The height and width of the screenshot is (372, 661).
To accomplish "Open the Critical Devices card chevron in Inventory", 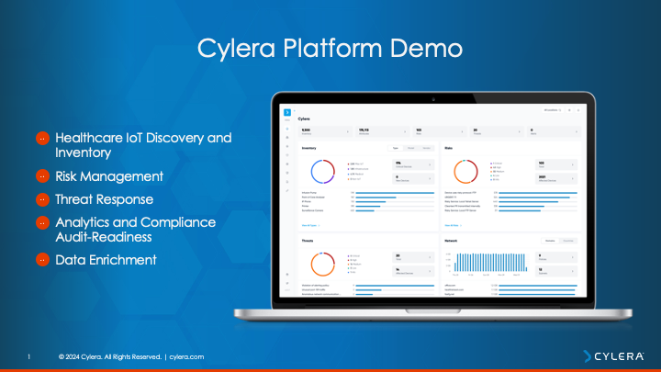I will coord(430,165).
